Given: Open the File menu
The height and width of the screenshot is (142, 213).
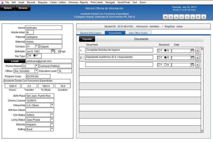Looking at the screenshot, I should (x=7, y=2).
